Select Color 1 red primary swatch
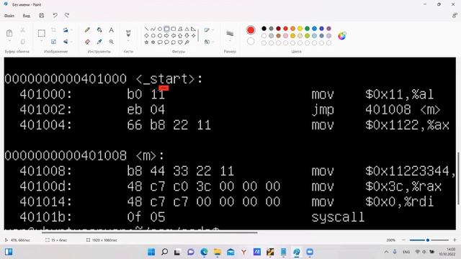461x259 pixels. point(251,30)
